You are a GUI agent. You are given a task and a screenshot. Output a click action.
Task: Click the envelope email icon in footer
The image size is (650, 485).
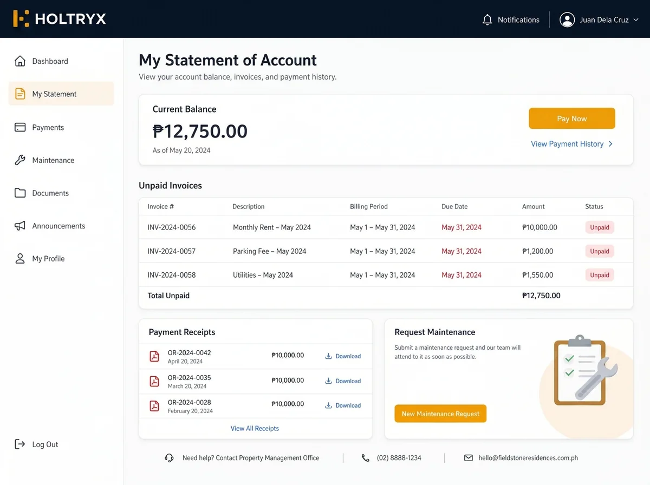(x=469, y=458)
